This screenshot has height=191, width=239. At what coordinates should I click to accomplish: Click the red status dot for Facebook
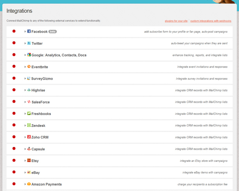(14, 31)
